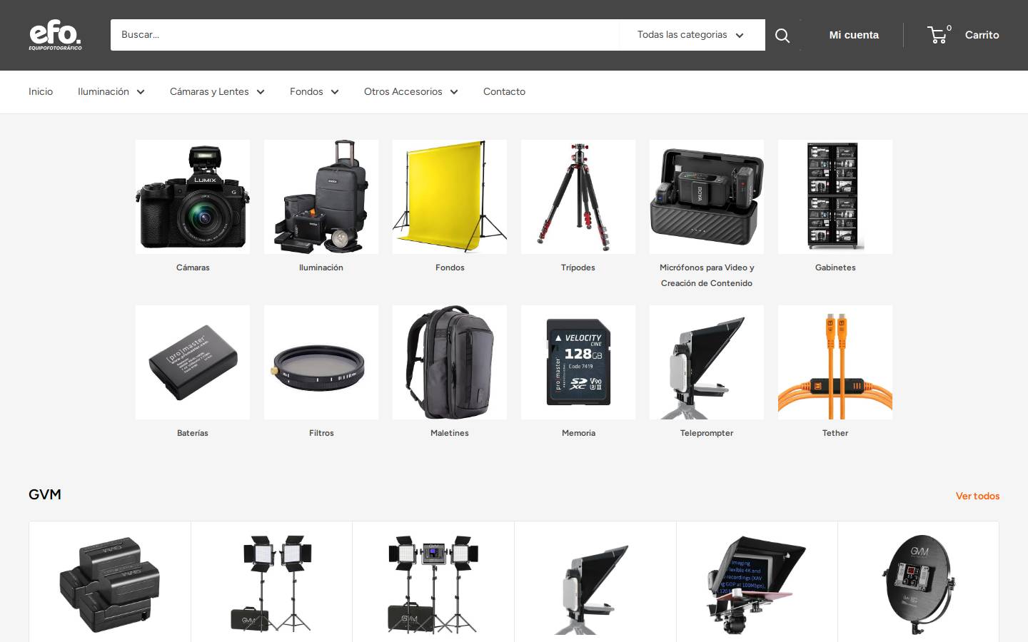This screenshot has height=642, width=1028.
Task: Open GVM two-light LED kit product
Action: (271, 584)
